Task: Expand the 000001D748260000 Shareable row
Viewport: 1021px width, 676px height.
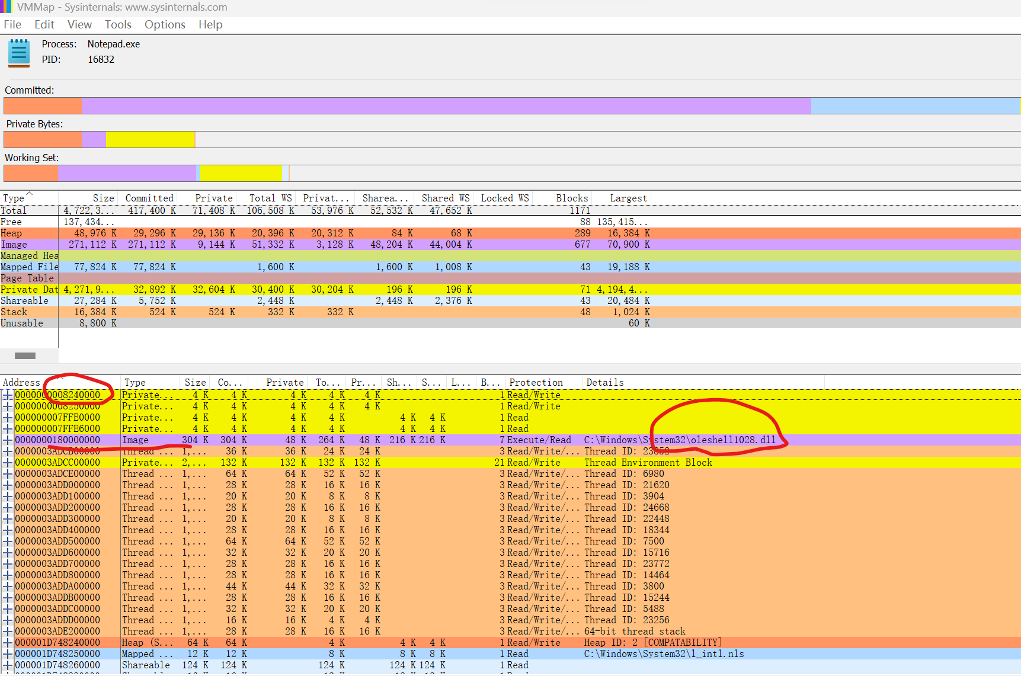Action: pos(7,665)
